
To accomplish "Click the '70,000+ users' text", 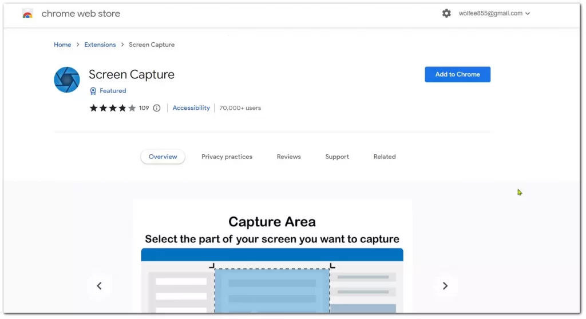I will (x=240, y=108).
